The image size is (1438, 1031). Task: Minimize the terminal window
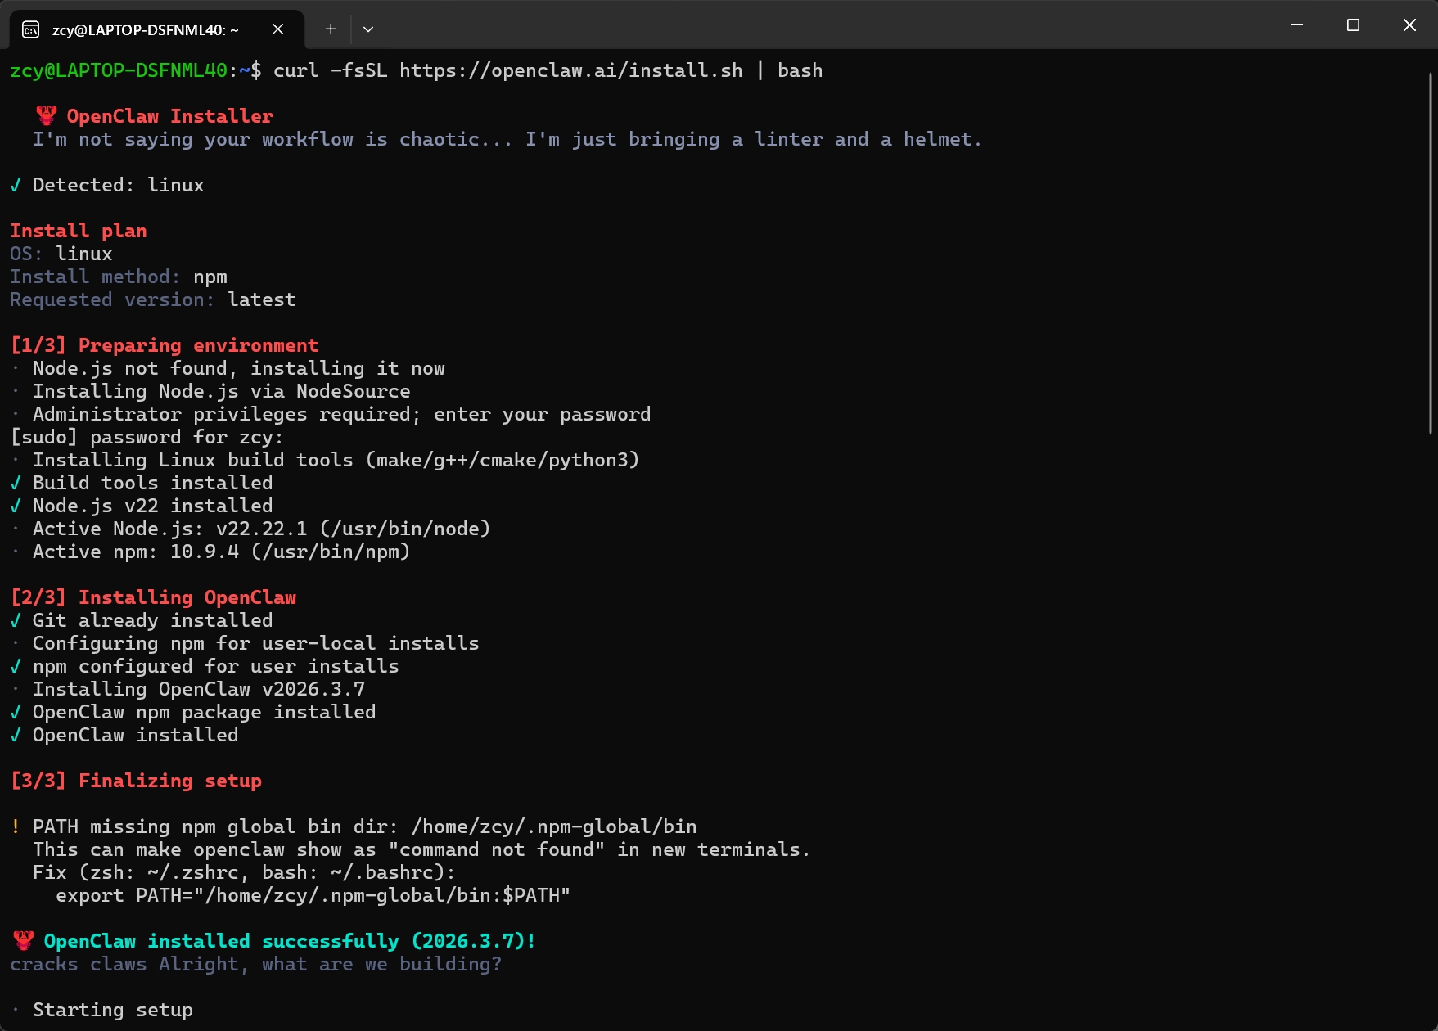click(x=1296, y=25)
